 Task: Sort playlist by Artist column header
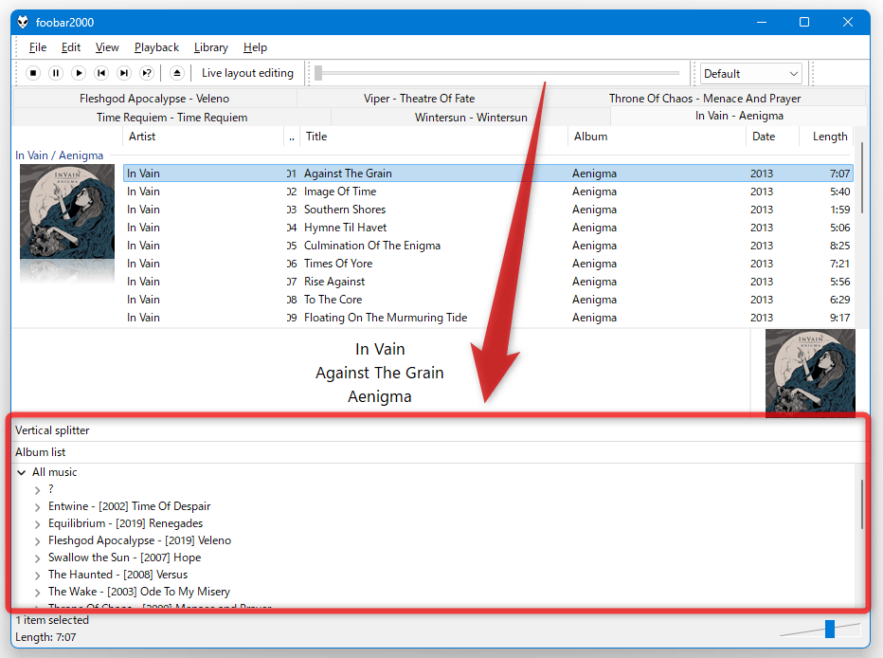click(x=203, y=137)
